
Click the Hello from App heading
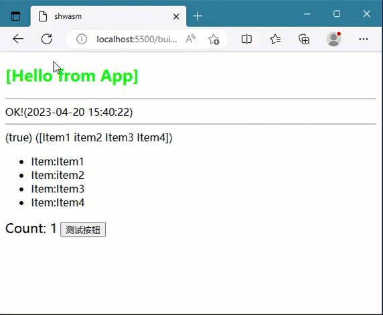72,76
